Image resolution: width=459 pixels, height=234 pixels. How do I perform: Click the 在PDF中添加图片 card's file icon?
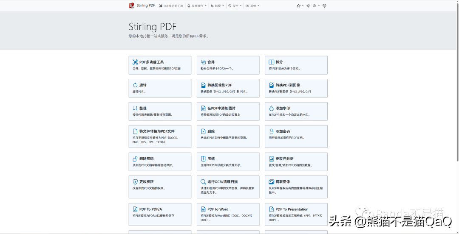(x=203, y=108)
